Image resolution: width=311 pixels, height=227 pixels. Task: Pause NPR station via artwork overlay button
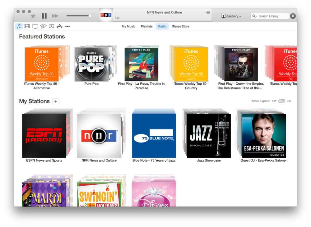[x=99, y=136]
